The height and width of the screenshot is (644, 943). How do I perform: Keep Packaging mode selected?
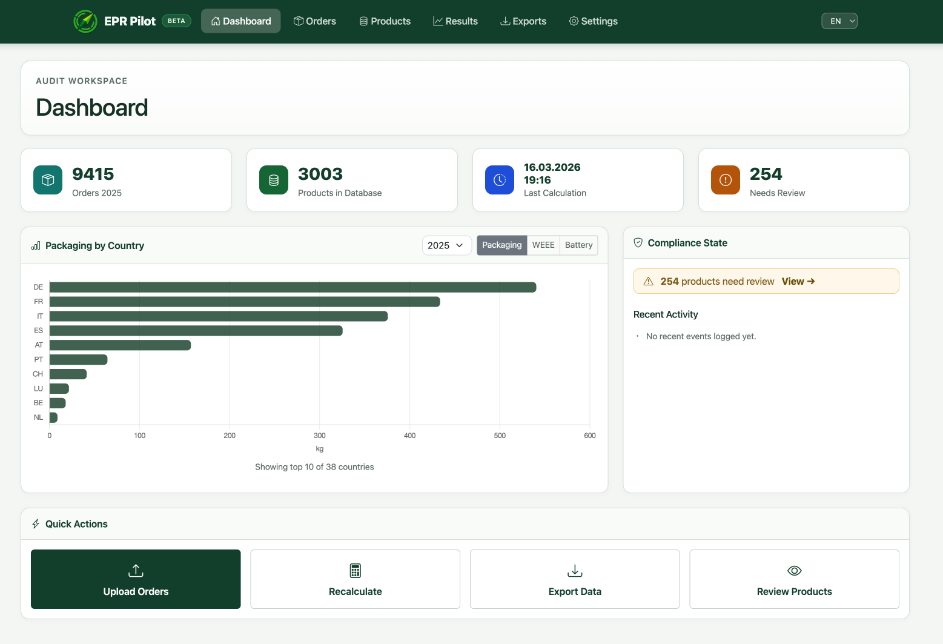click(501, 245)
